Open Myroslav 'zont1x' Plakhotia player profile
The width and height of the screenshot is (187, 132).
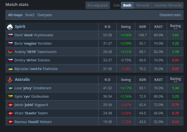pos(36,69)
